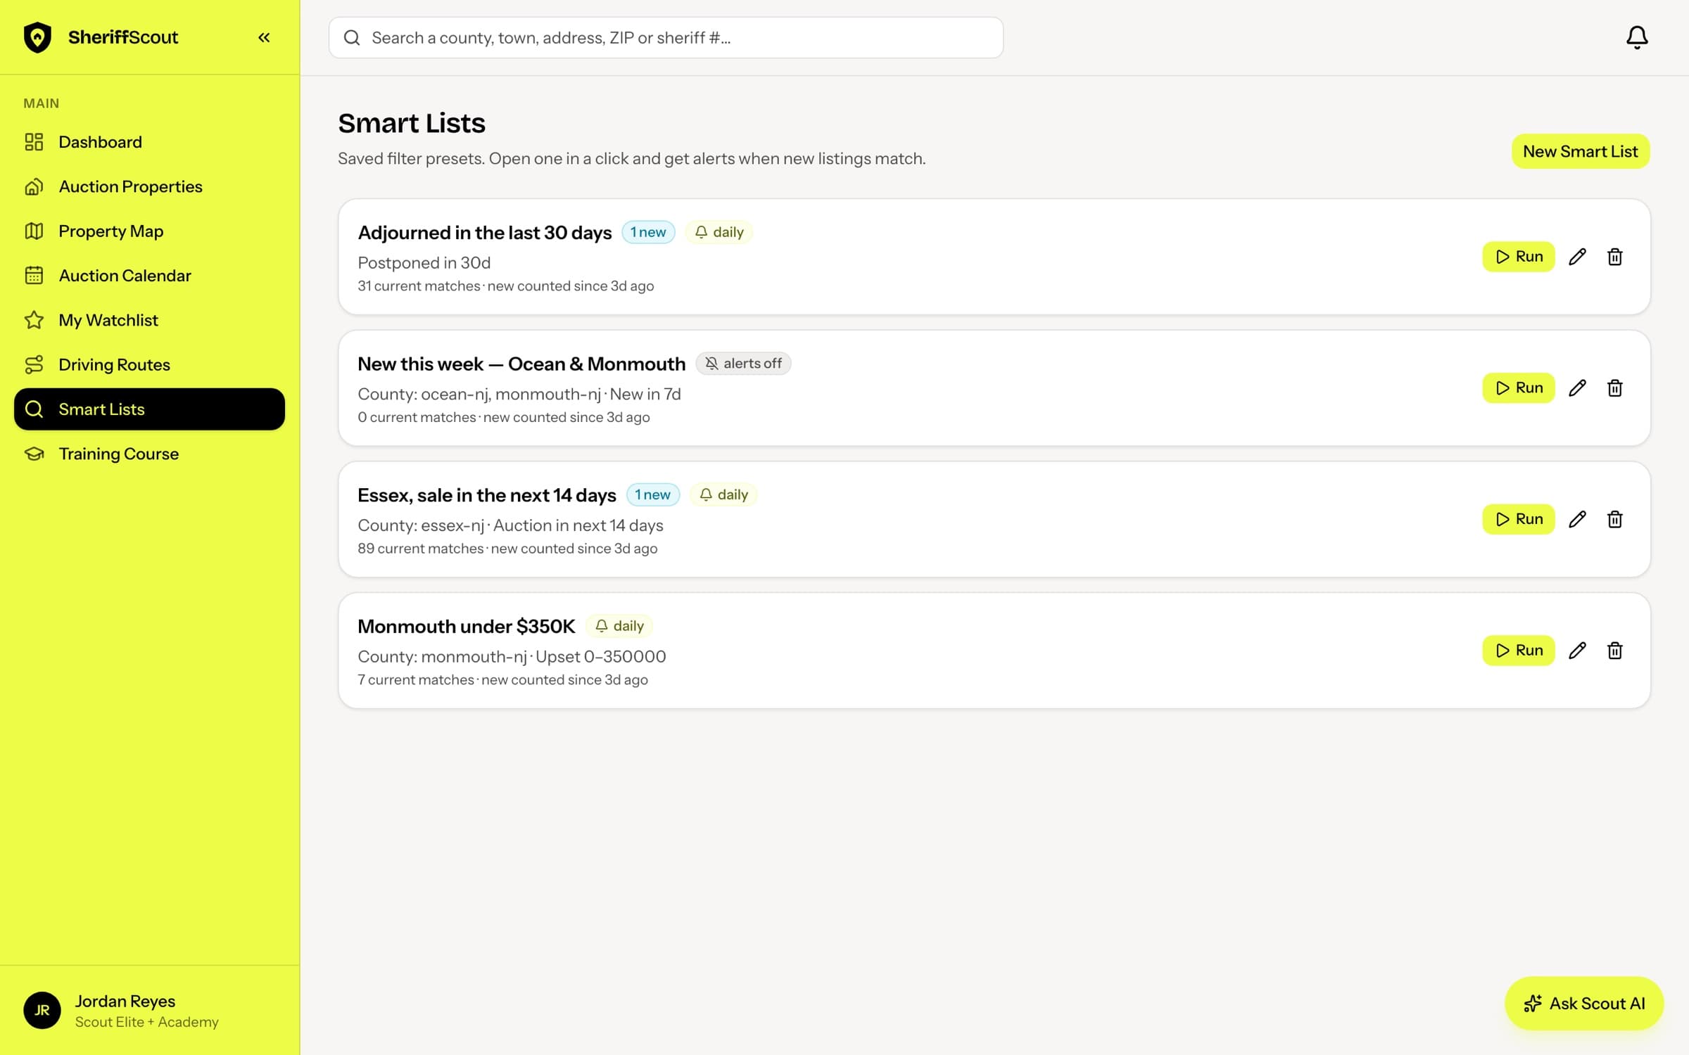1689x1055 pixels.
Task: Go to Driving Routes
Action: tap(149, 364)
